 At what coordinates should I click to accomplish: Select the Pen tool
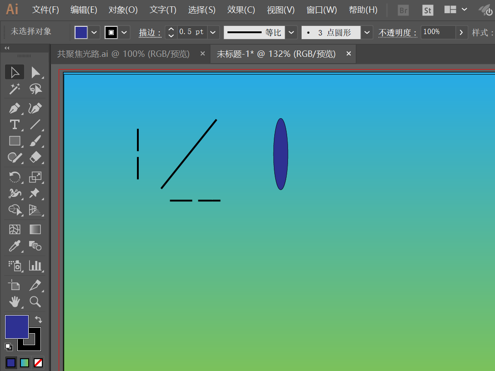pos(15,108)
